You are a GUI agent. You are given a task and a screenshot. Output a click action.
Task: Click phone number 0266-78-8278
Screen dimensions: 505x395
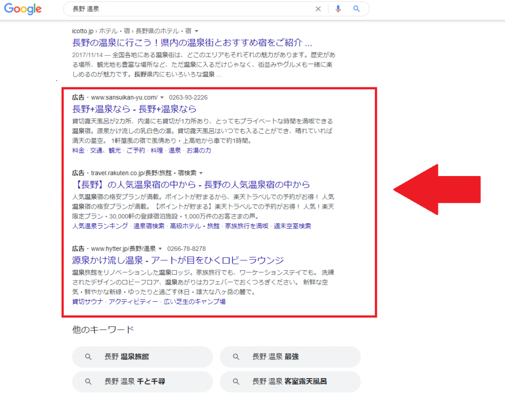pos(186,249)
